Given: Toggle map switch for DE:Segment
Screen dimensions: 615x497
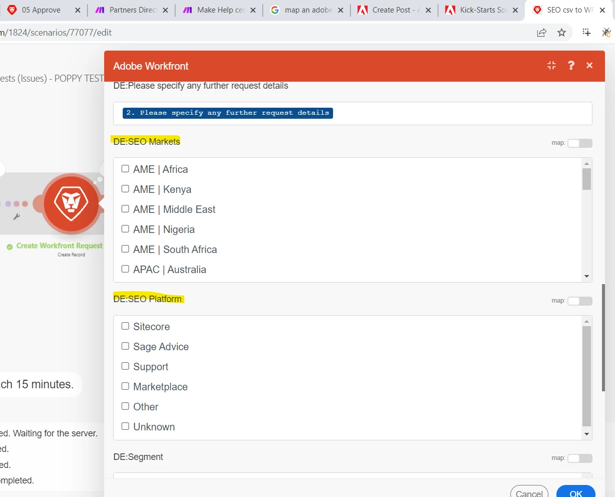Looking at the screenshot, I should click(x=579, y=458).
